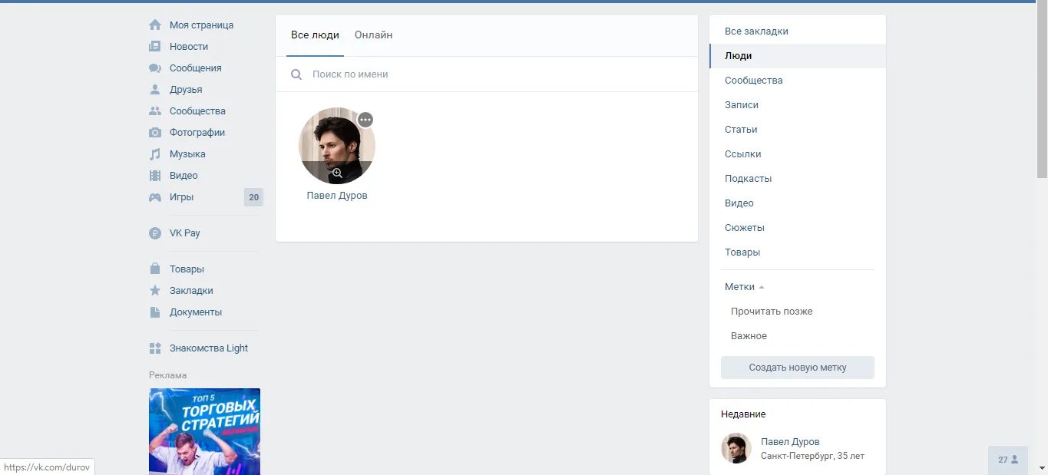Image resolution: width=1048 pixels, height=475 pixels.
Task: Click the Закладки star icon
Action: tap(155, 291)
